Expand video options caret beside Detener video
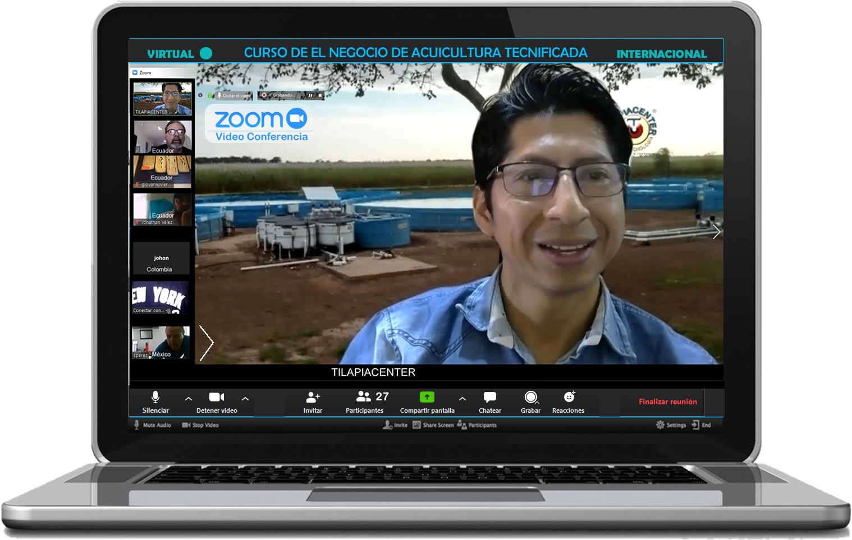This screenshot has height=540, width=852. coord(245,399)
